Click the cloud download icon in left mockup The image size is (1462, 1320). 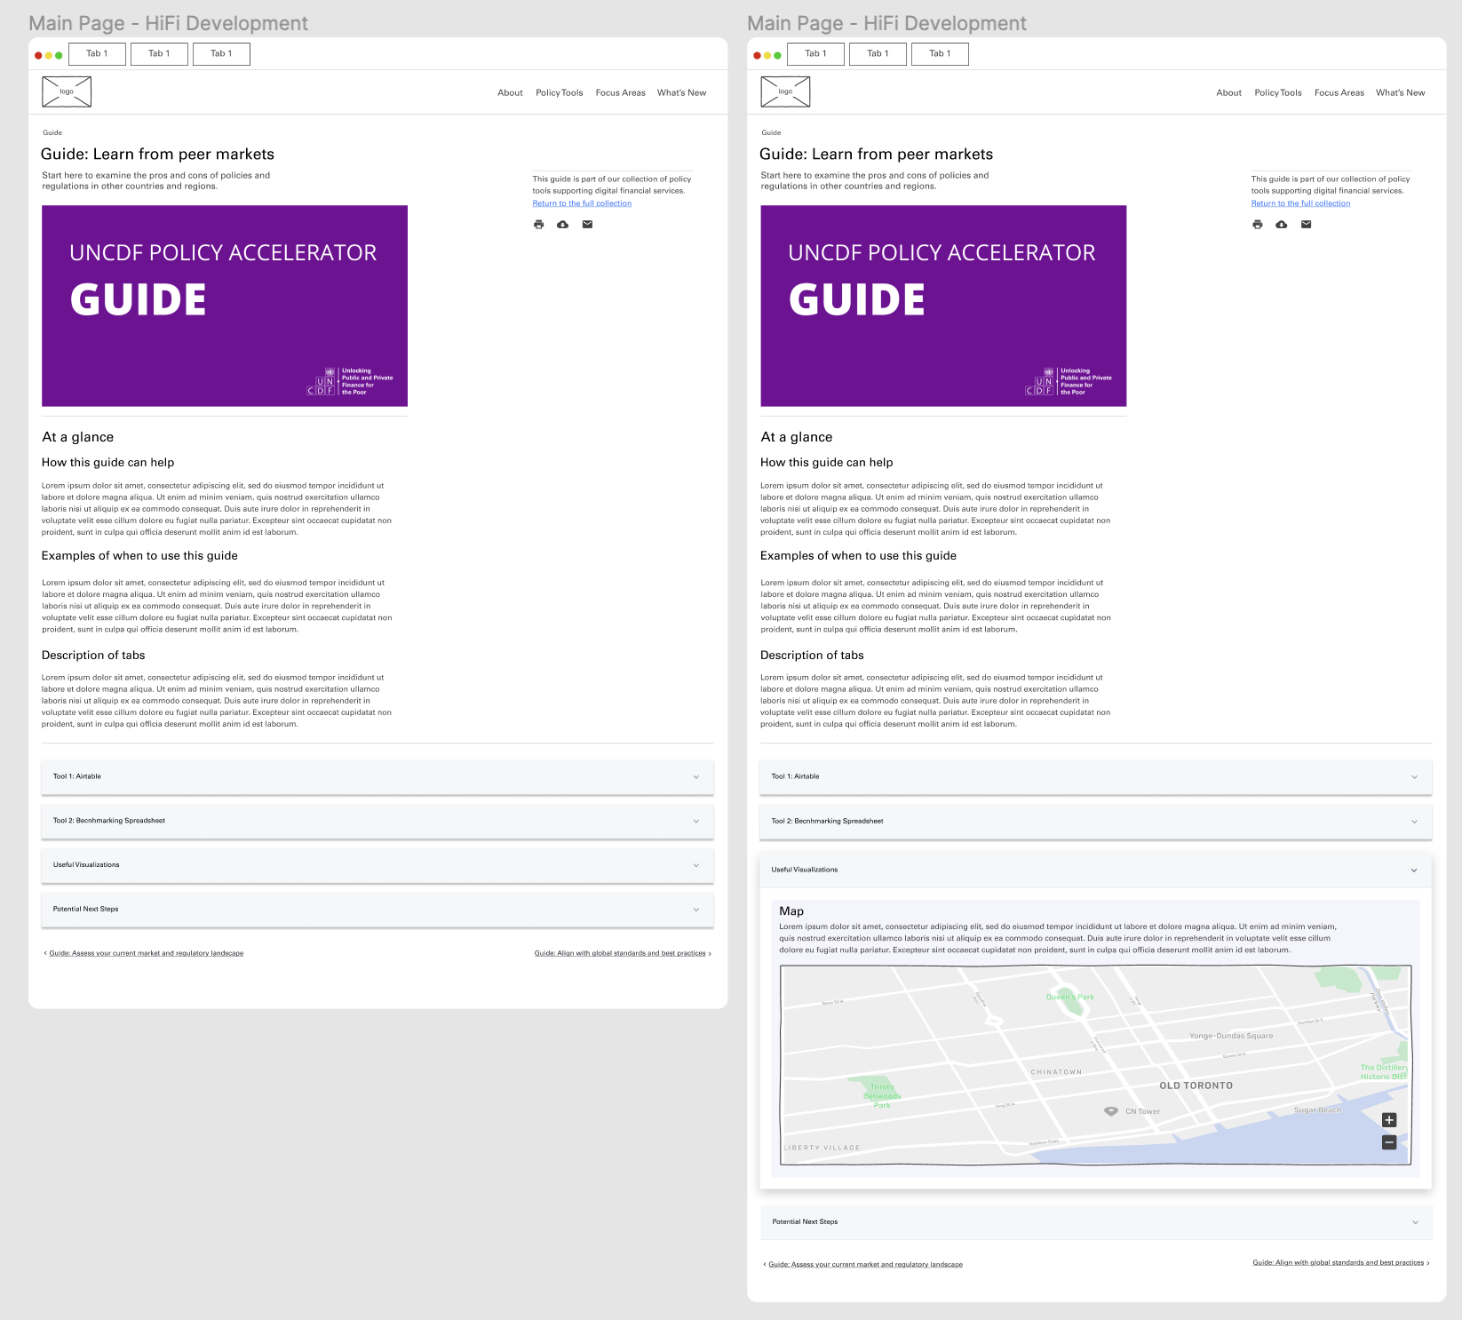pos(562,225)
